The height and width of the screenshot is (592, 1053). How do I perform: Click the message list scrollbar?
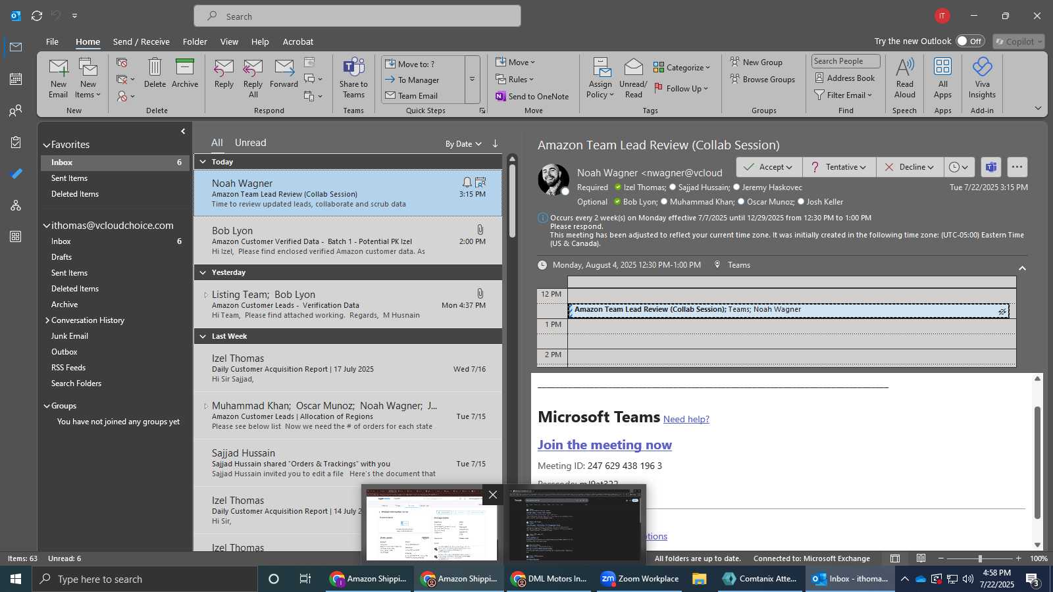coord(512,201)
